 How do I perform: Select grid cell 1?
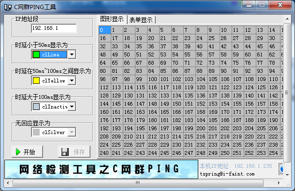(x=117, y=30)
